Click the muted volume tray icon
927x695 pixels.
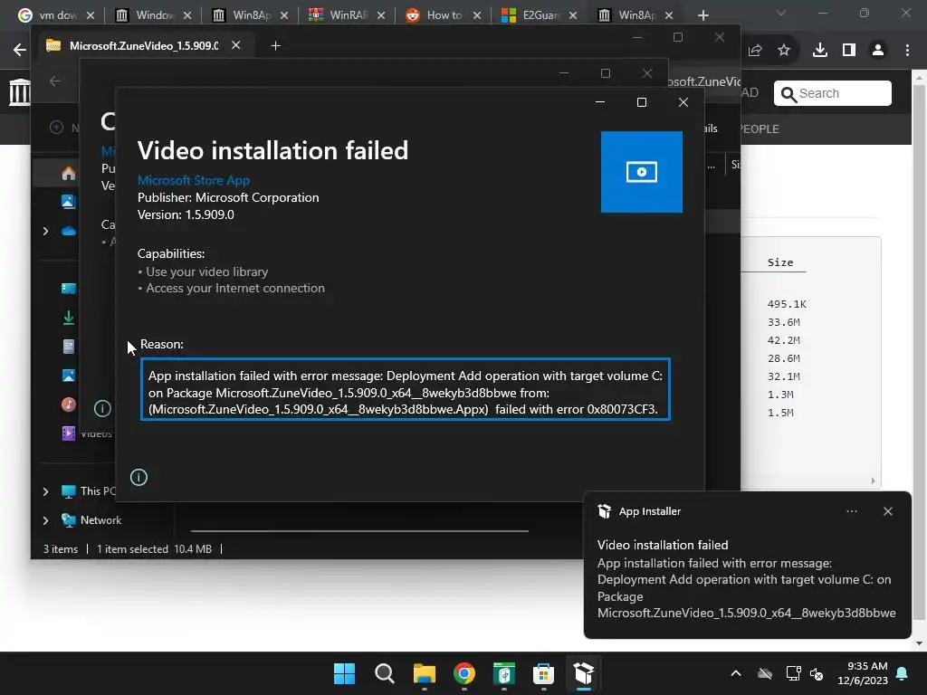[x=817, y=673]
